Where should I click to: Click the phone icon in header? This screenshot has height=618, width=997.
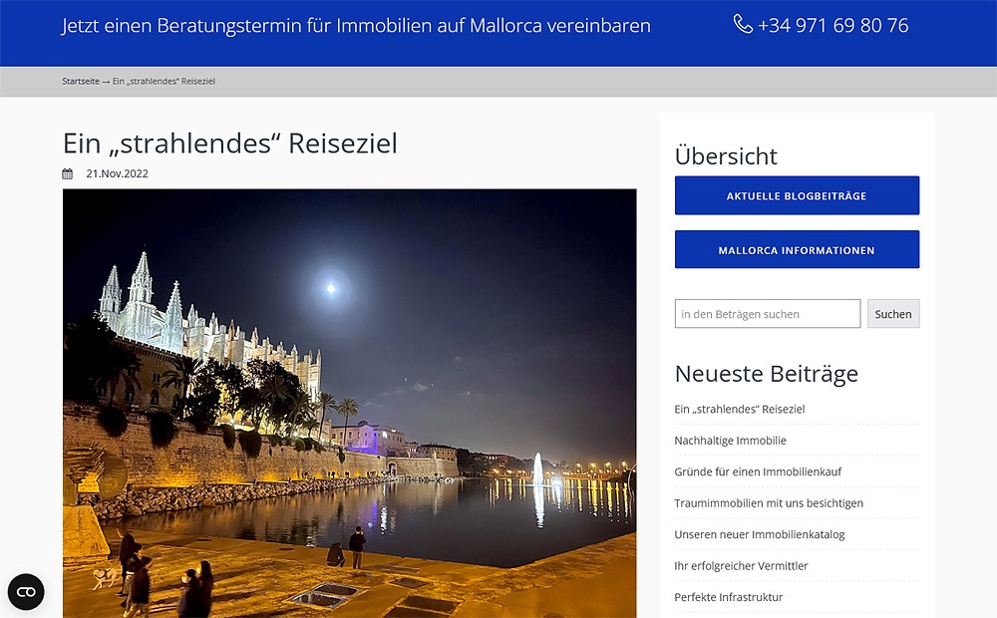point(743,24)
